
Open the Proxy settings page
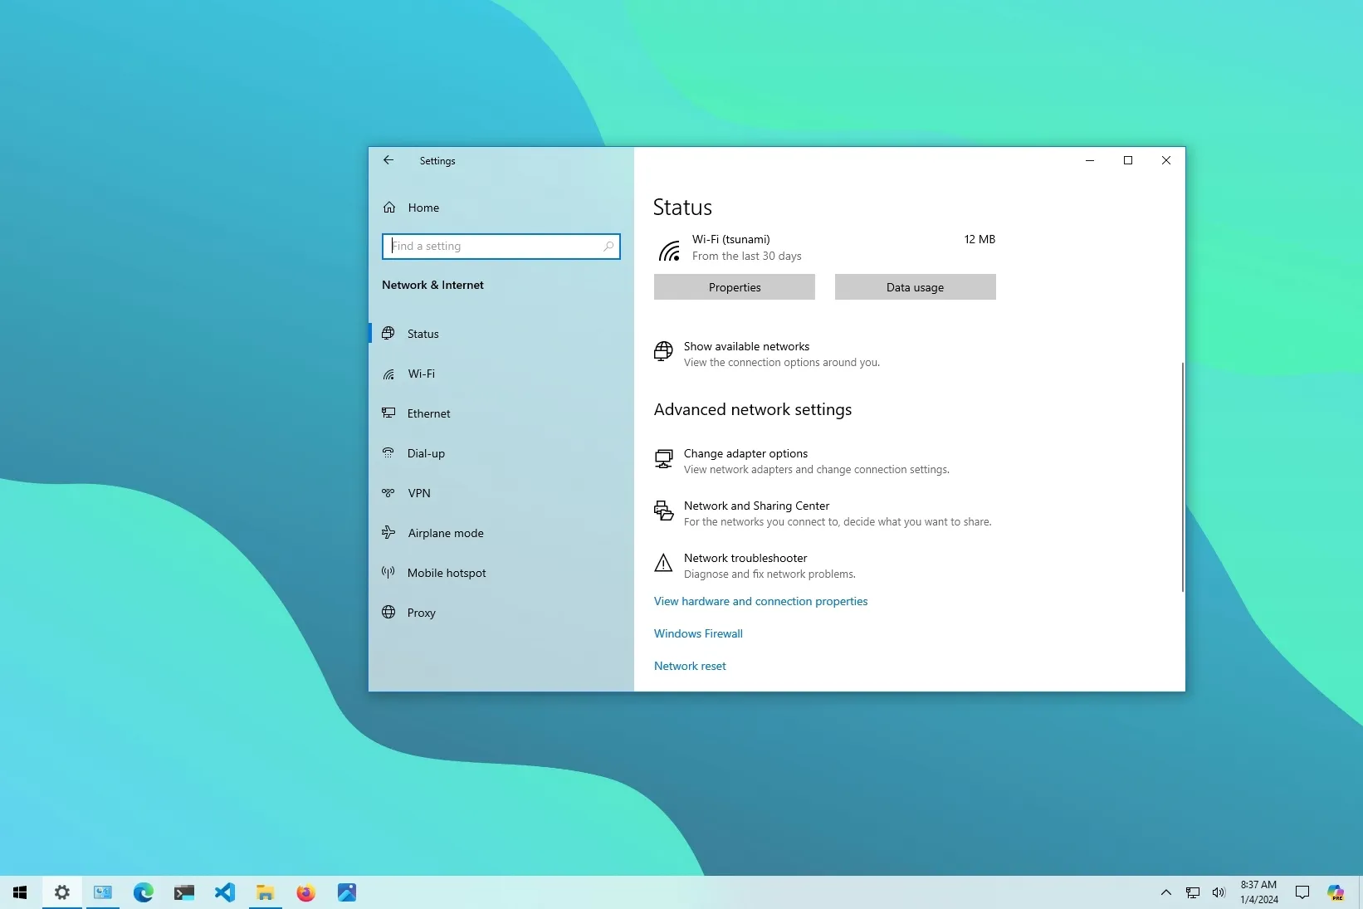pyautogui.click(x=501, y=613)
